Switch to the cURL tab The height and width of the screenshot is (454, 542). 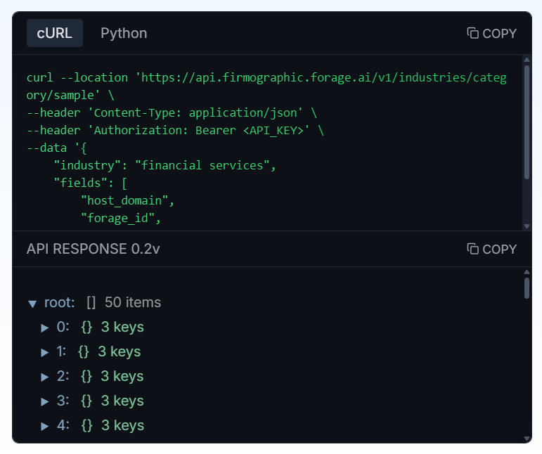(55, 33)
